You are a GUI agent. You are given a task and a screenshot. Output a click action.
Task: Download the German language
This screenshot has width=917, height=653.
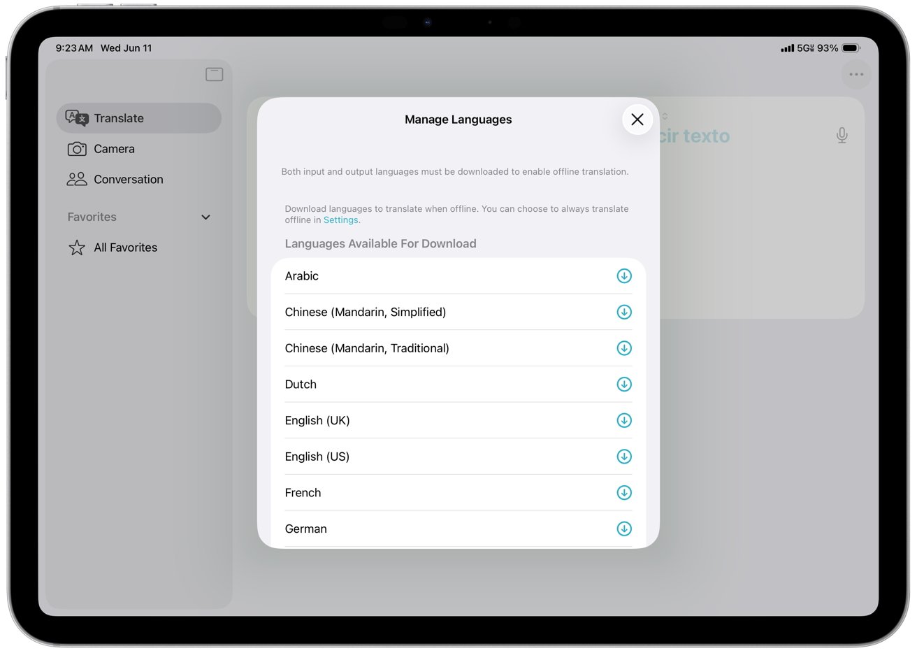[624, 529]
